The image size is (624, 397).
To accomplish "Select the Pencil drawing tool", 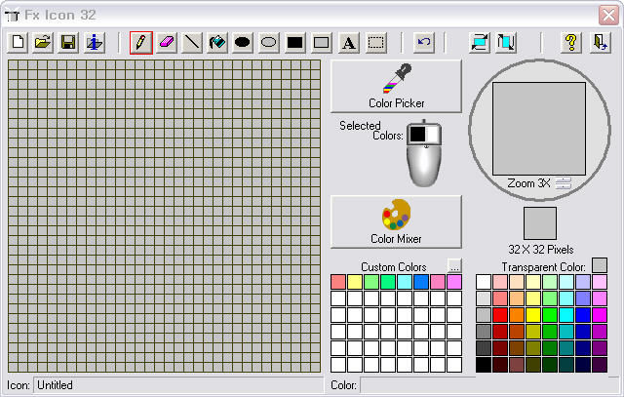I will pos(141,42).
